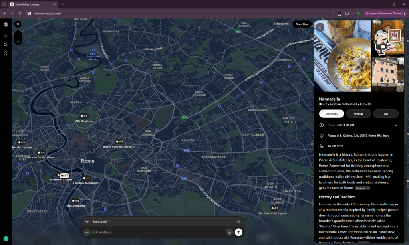Image resolution: width=409 pixels, height=245 pixels.
Task: Click the Nannarella title heading
Action: coord(329,99)
